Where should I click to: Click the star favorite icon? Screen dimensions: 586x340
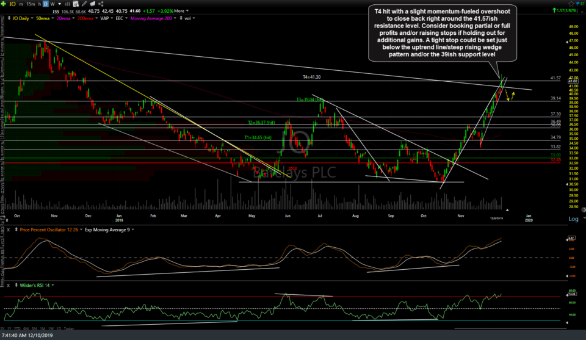coord(571,4)
